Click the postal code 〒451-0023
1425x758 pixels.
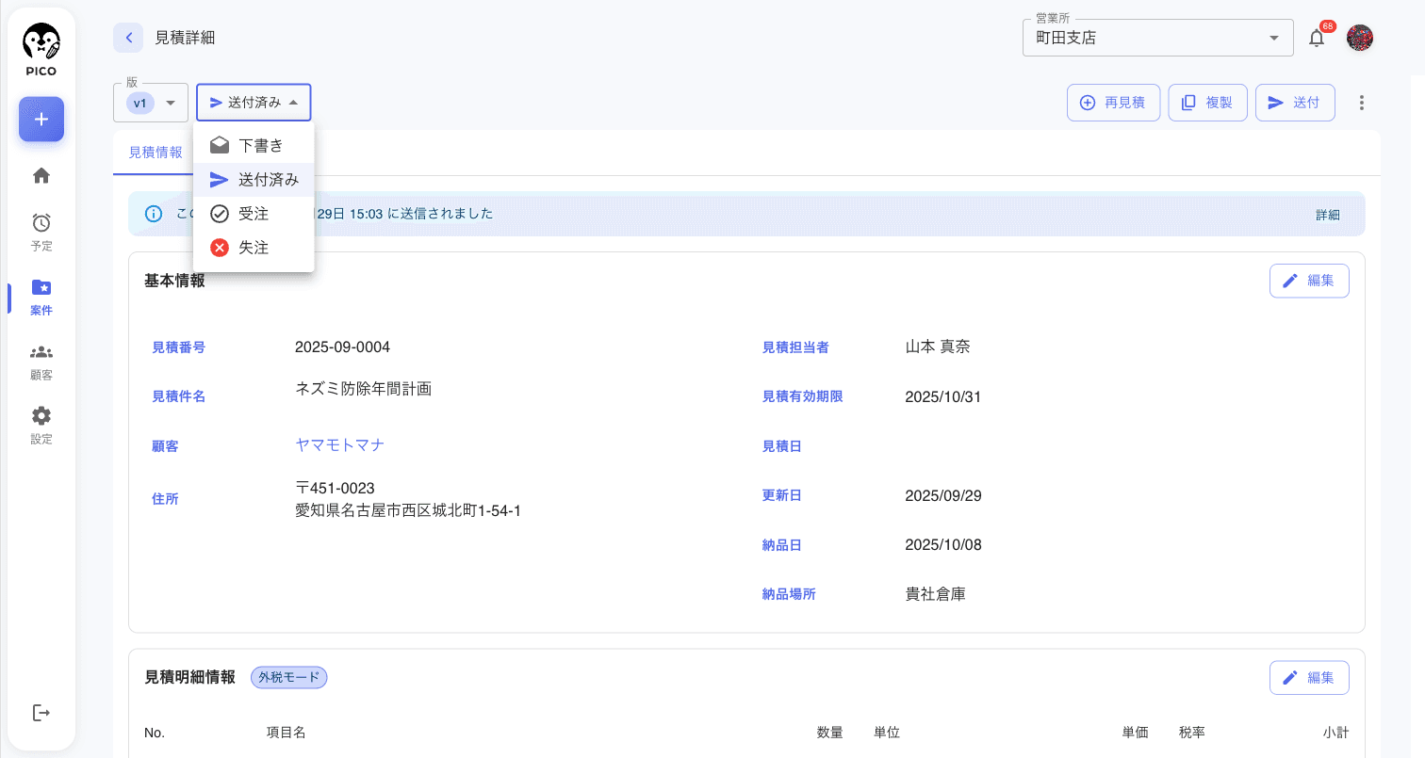tap(336, 488)
